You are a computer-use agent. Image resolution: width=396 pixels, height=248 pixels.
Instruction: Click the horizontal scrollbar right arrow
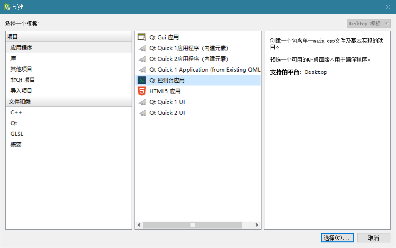[257, 225]
